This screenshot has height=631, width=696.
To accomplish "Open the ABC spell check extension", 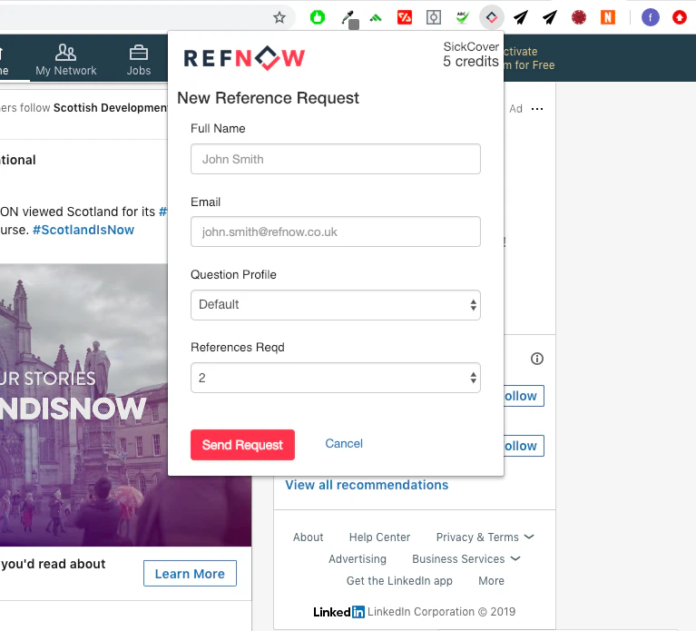I will [463, 18].
